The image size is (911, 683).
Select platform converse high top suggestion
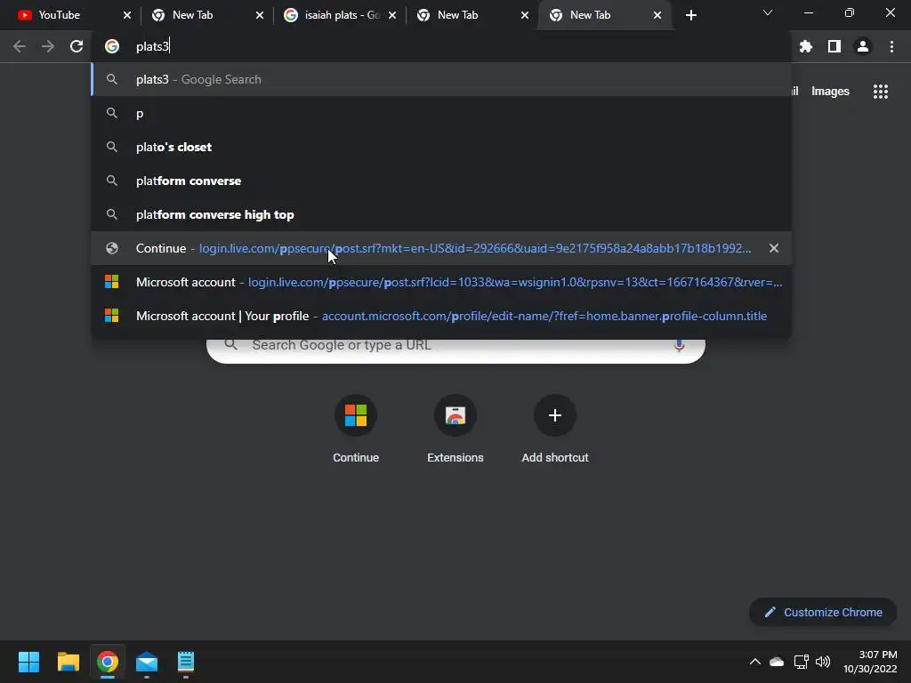[x=441, y=214]
